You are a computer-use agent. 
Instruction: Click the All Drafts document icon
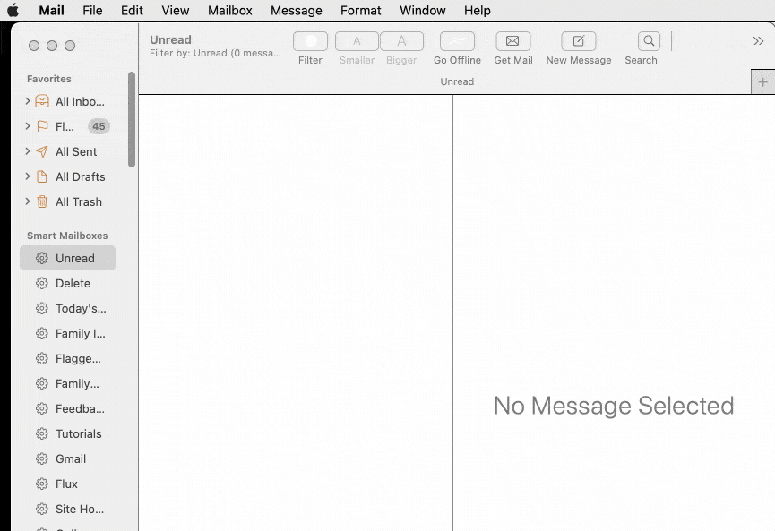(x=42, y=176)
